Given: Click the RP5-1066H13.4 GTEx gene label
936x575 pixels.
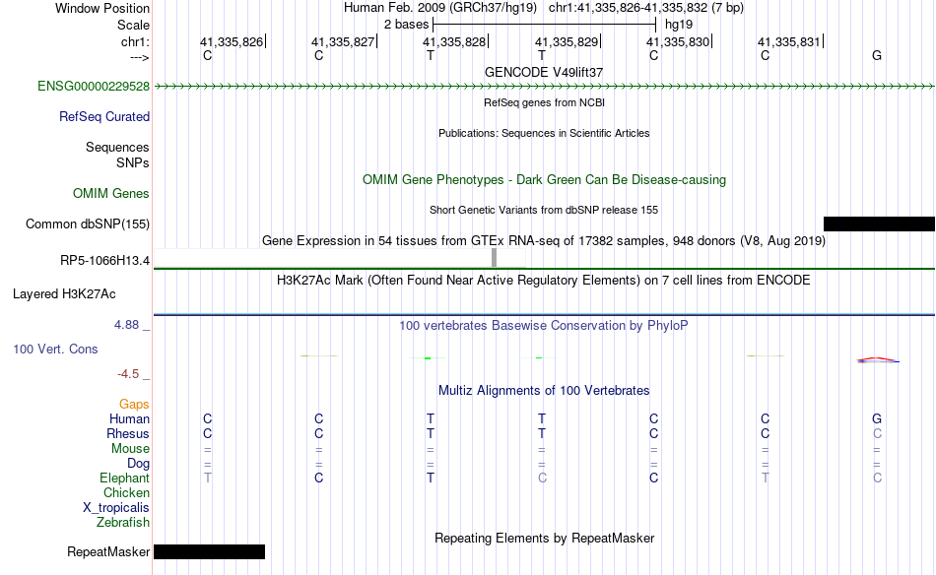Looking at the screenshot, I should [x=105, y=261].
